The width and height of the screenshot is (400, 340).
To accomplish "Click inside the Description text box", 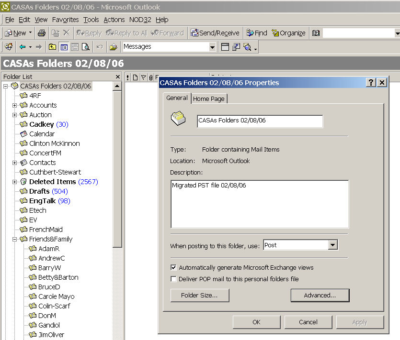I will 260,204.
